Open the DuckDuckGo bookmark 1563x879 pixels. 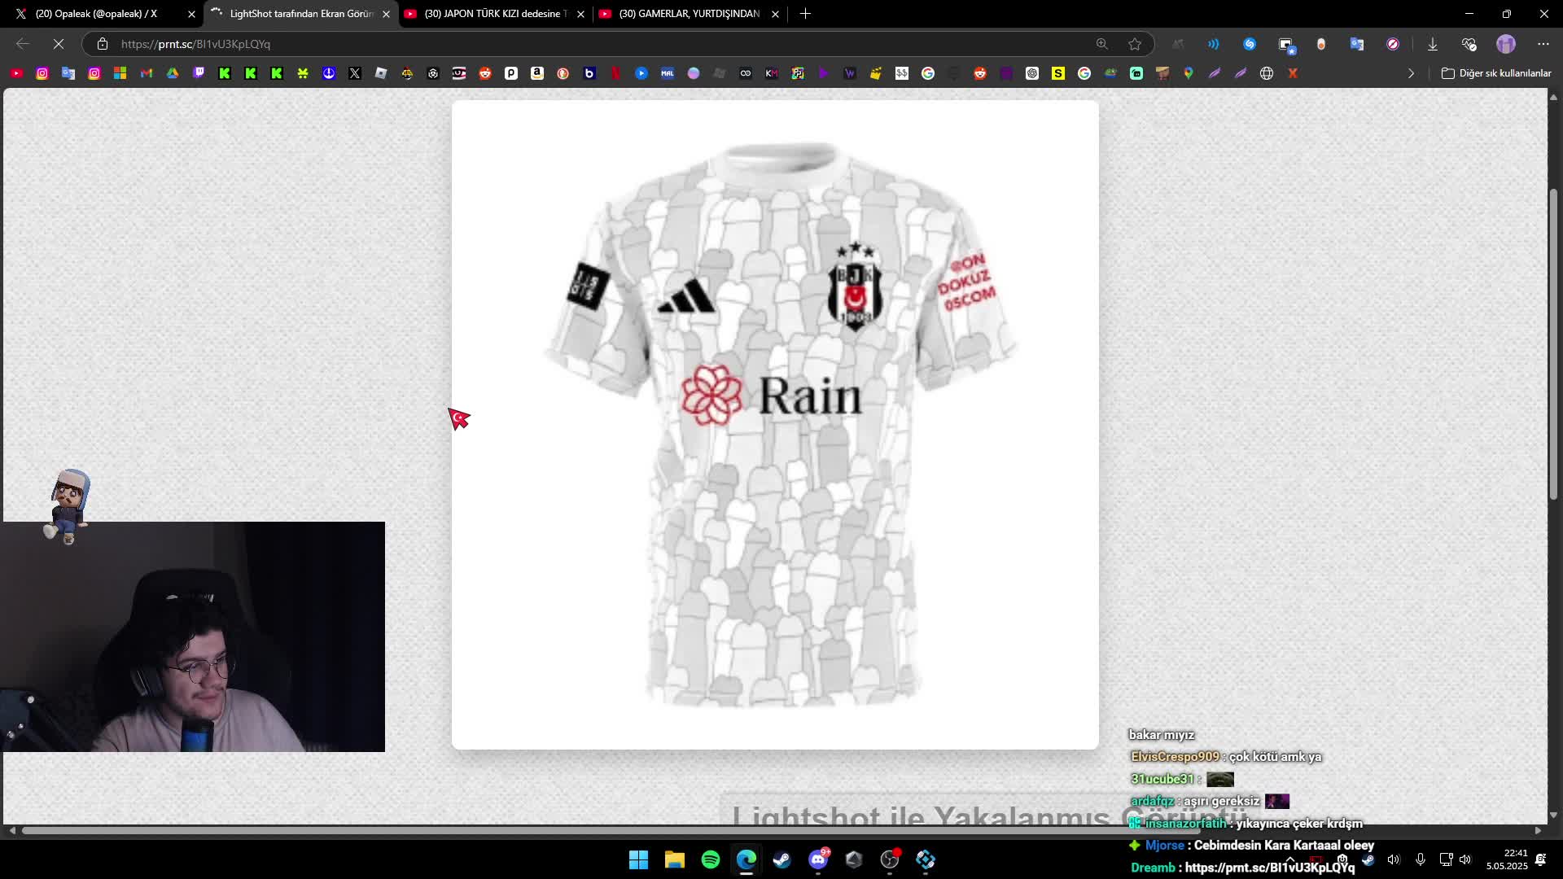(563, 73)
